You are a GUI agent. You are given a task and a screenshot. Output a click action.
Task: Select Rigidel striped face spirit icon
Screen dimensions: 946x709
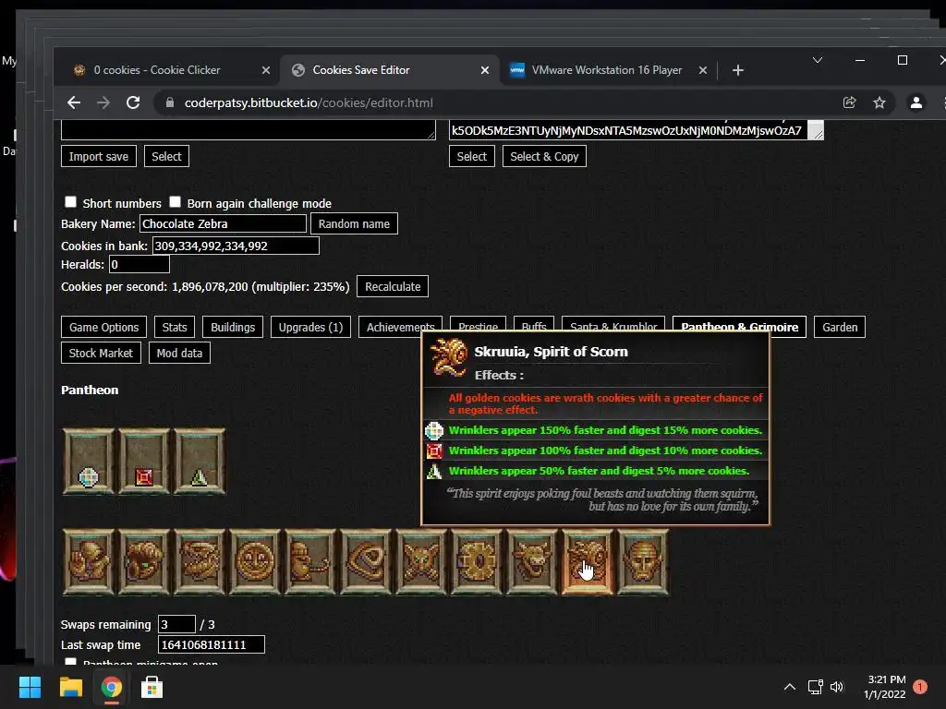[x=643, y=562]
